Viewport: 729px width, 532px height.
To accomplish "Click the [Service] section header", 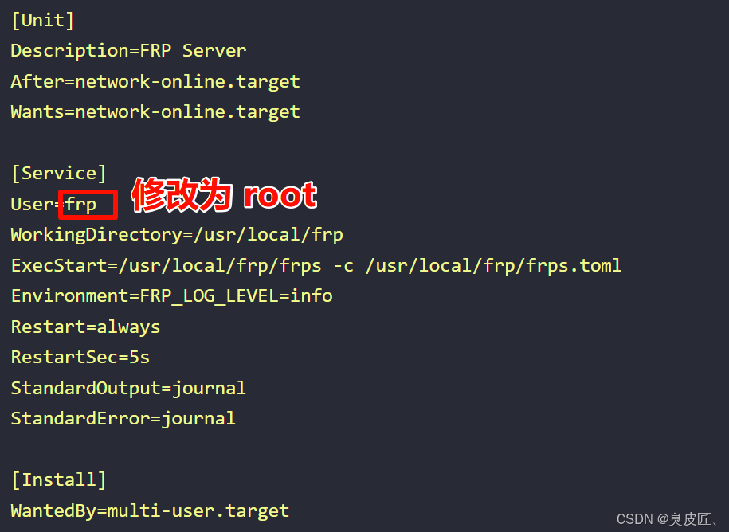I will (59, 174).
